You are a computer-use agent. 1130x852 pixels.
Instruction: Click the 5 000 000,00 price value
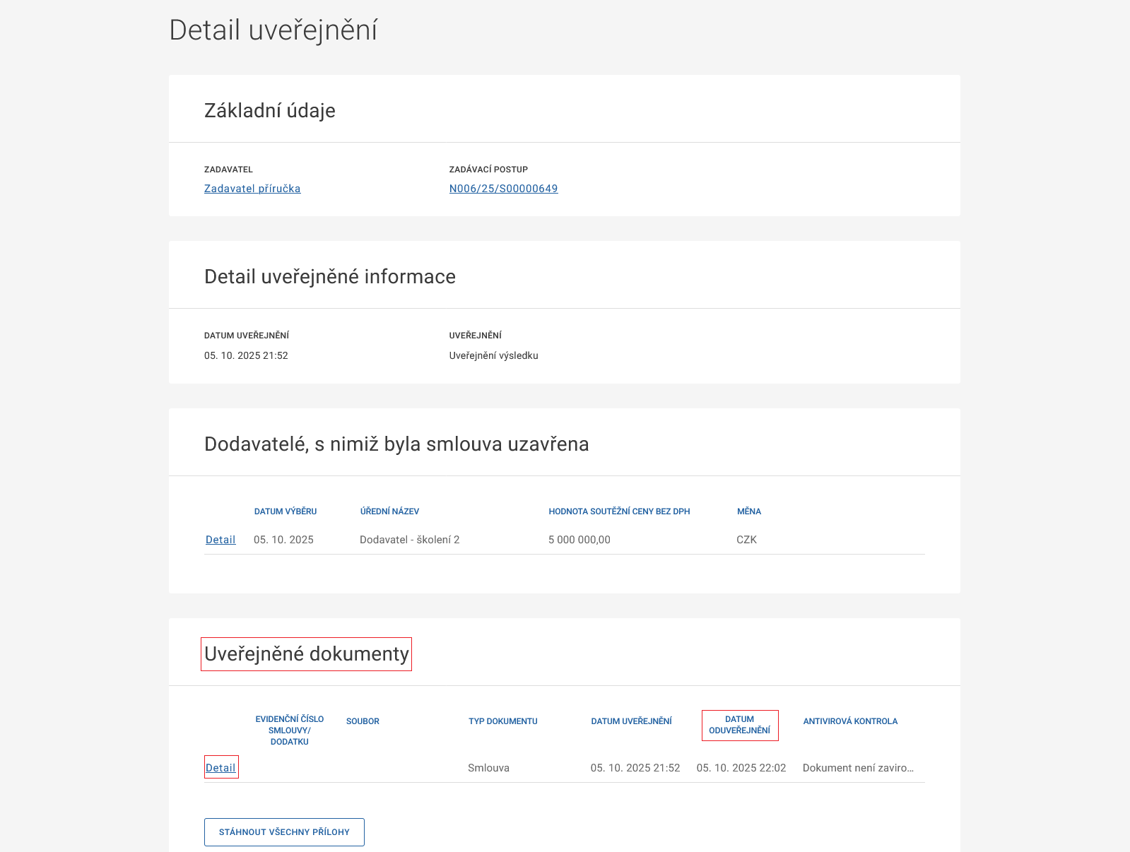coord(579,540)
